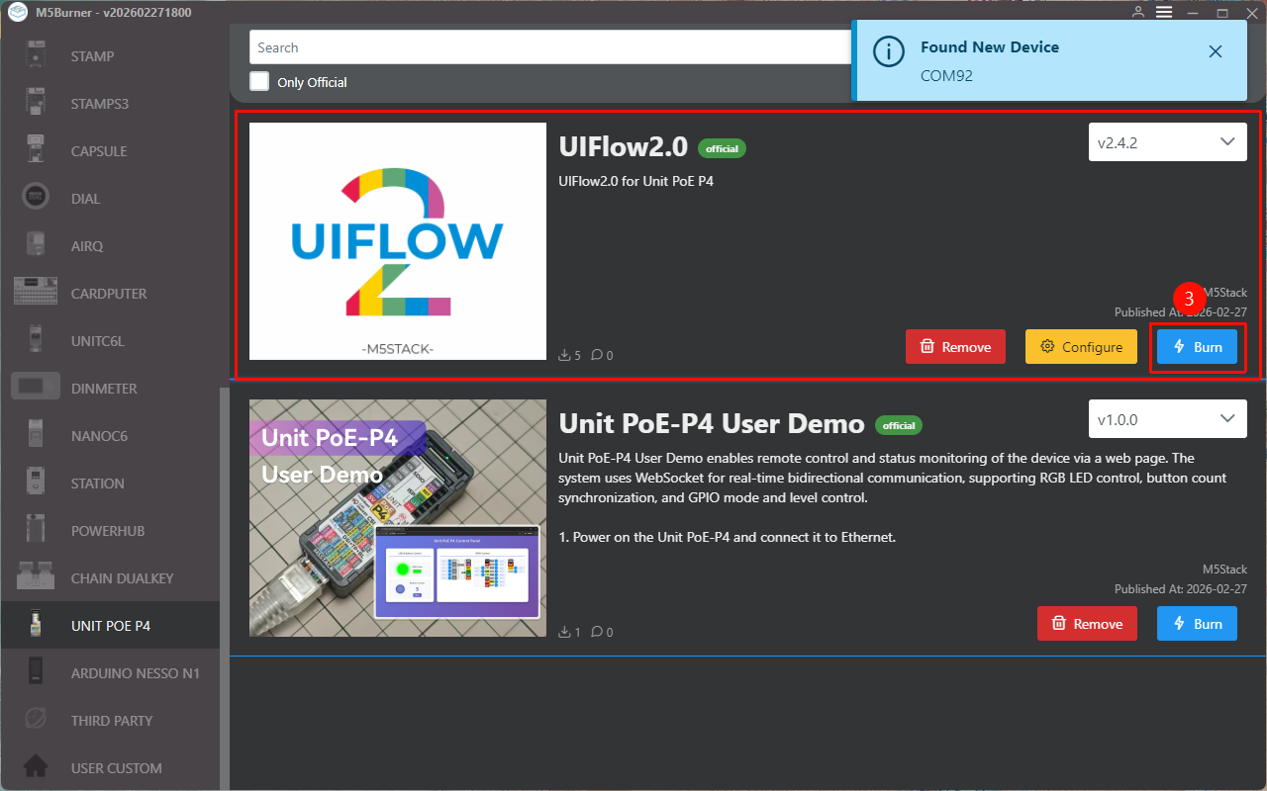Click download count icon on User Demo card
This screenshot has width=1267, height=791.
point(564,632)
